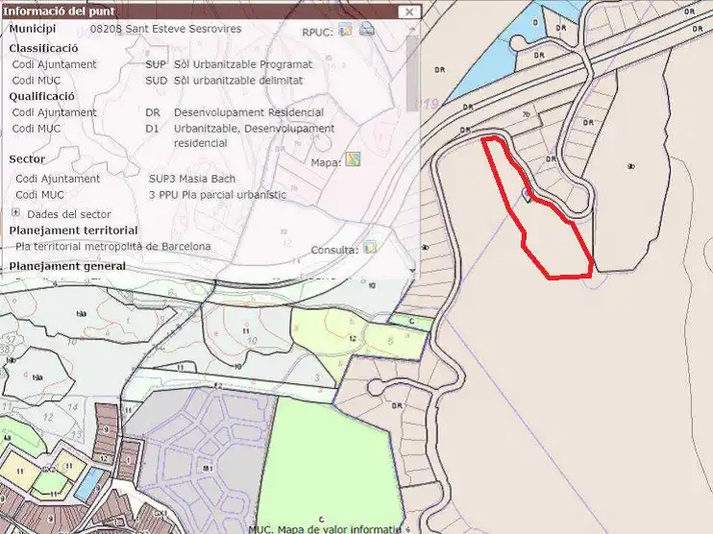
Task: Select the Dades del sector label
Action: coord(69,214)
